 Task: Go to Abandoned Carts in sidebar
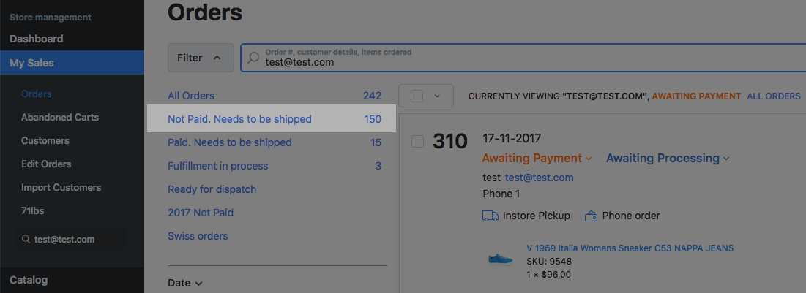pos(60,117)
